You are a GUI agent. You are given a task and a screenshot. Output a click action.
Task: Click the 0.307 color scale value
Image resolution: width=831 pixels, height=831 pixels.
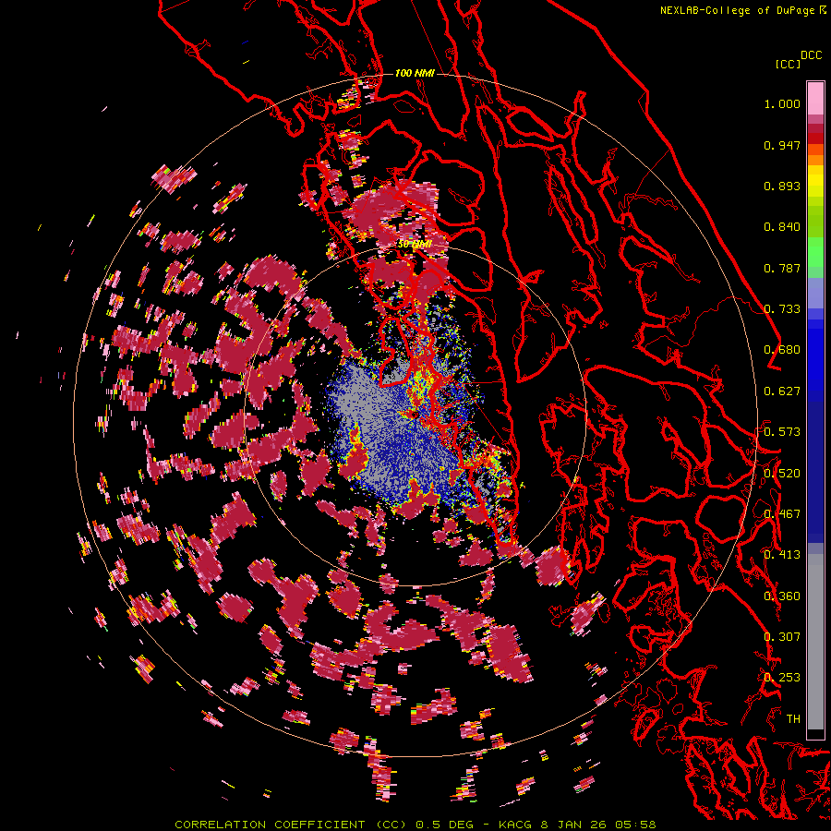click(x=782, y=637)
